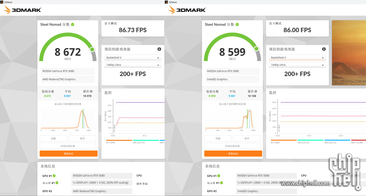Click the 在线比较结果 button under the 8 599 score
The image size is (366, 196).
(233, 146)
